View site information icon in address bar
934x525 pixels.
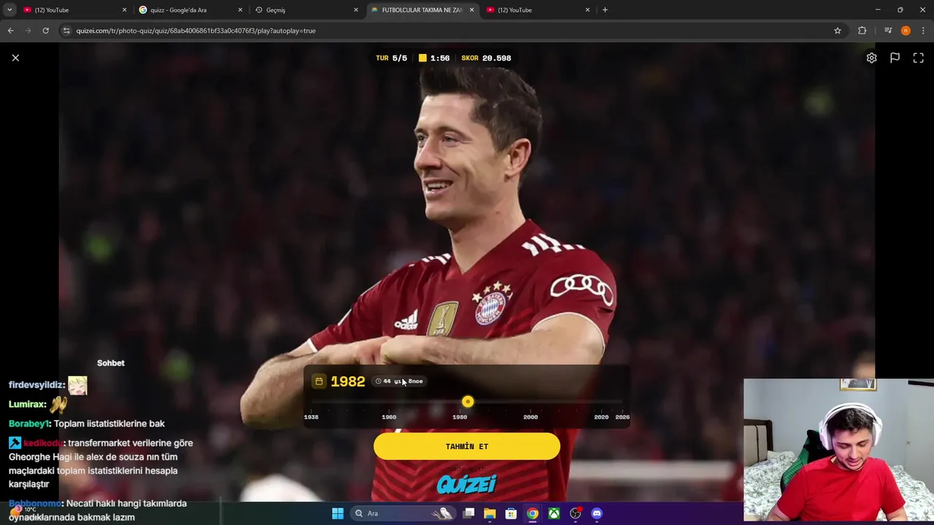(66, 31)
